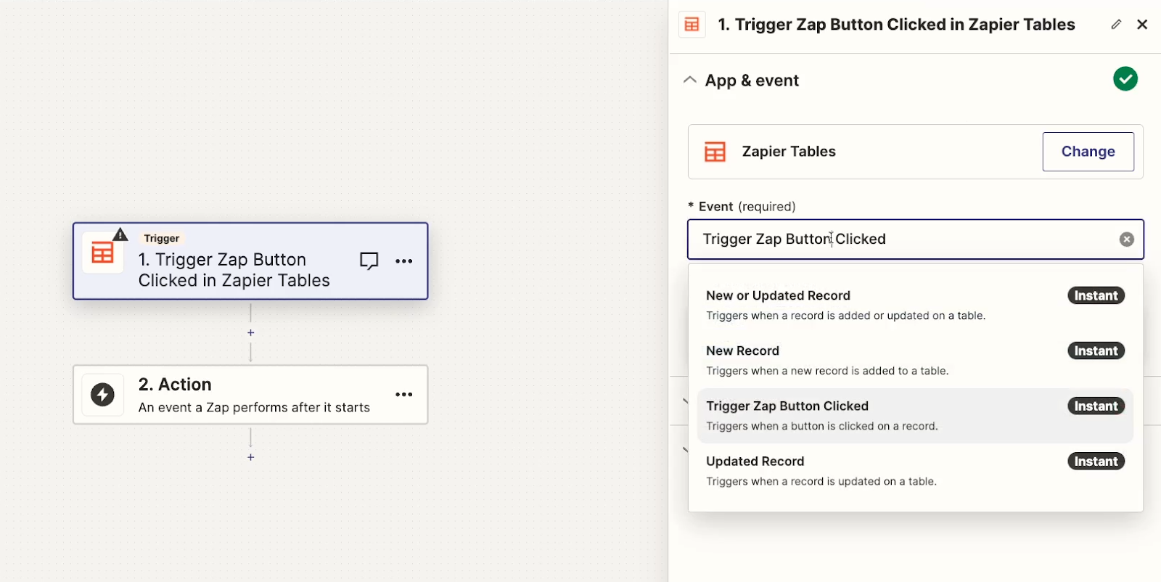Close the trigger settings panel
The width and height of the screenshot is (1161, 582).
coord(1142,25)
